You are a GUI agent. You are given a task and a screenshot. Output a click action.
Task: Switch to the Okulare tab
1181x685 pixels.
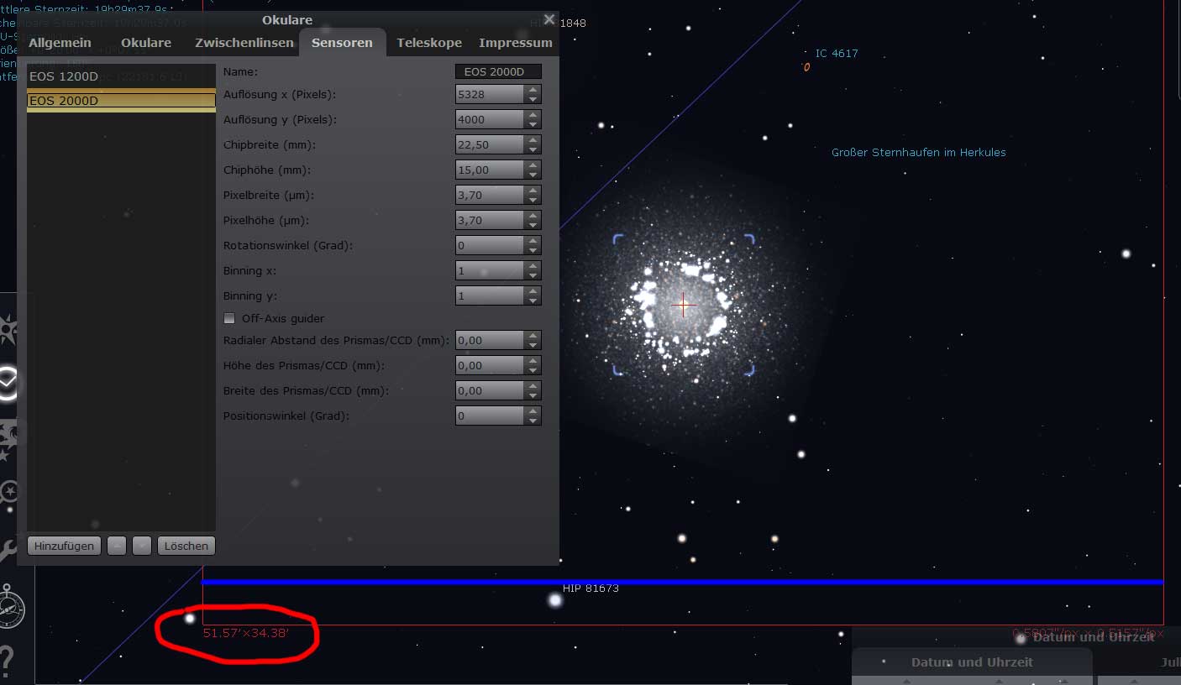(146, 43)
